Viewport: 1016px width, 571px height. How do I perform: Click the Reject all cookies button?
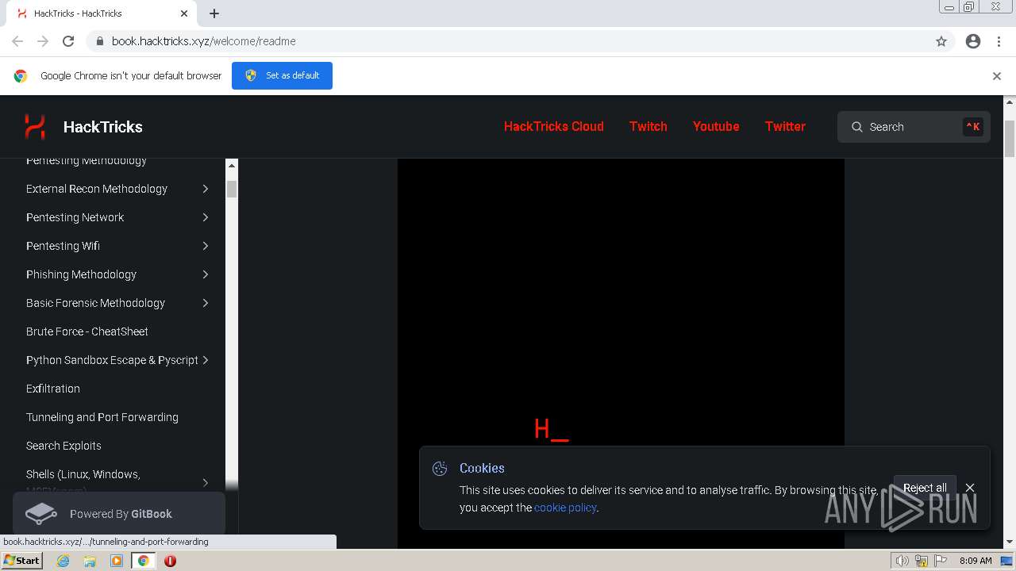[x=925, y=488]
